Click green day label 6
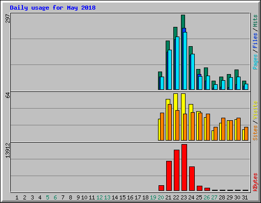The height and width of the screenshot is (203, 261). 55,197
